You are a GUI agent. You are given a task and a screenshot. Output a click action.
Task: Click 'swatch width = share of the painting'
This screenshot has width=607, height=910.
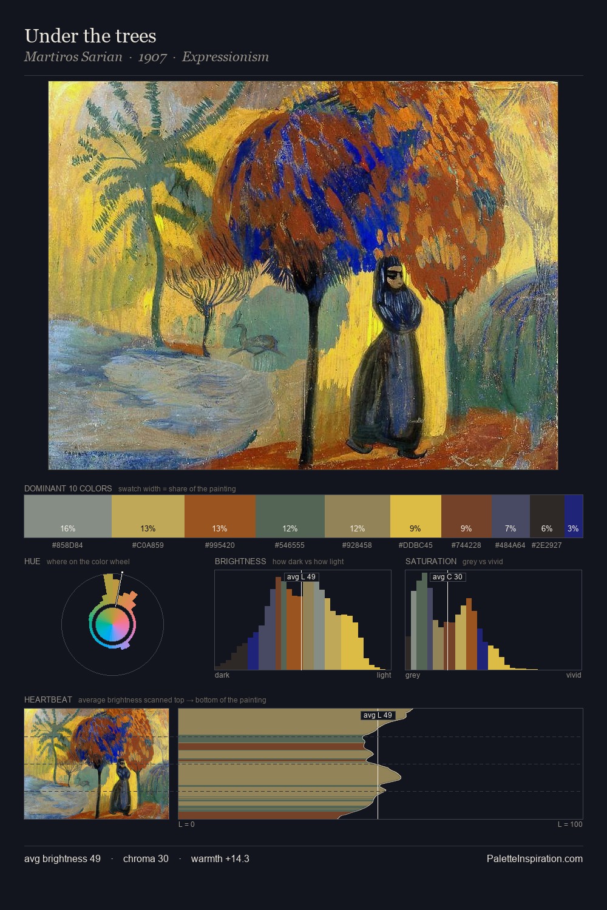(177, 489)
